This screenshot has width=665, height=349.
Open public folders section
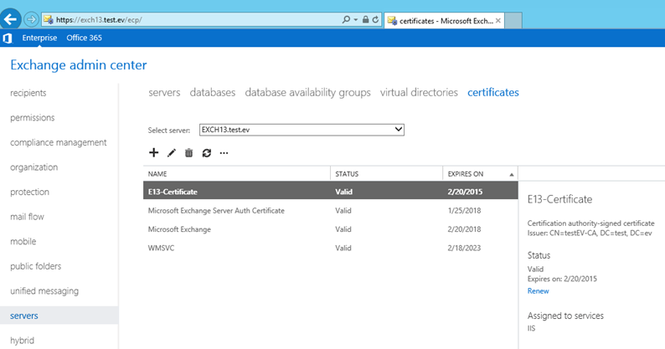click(x=36, y=266)
